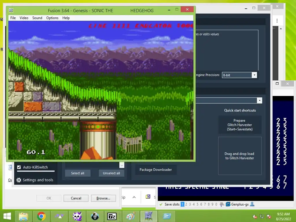Click the Quick start shortcuts heading
Viewport: 296px width, 222px height.
(240, 110)
